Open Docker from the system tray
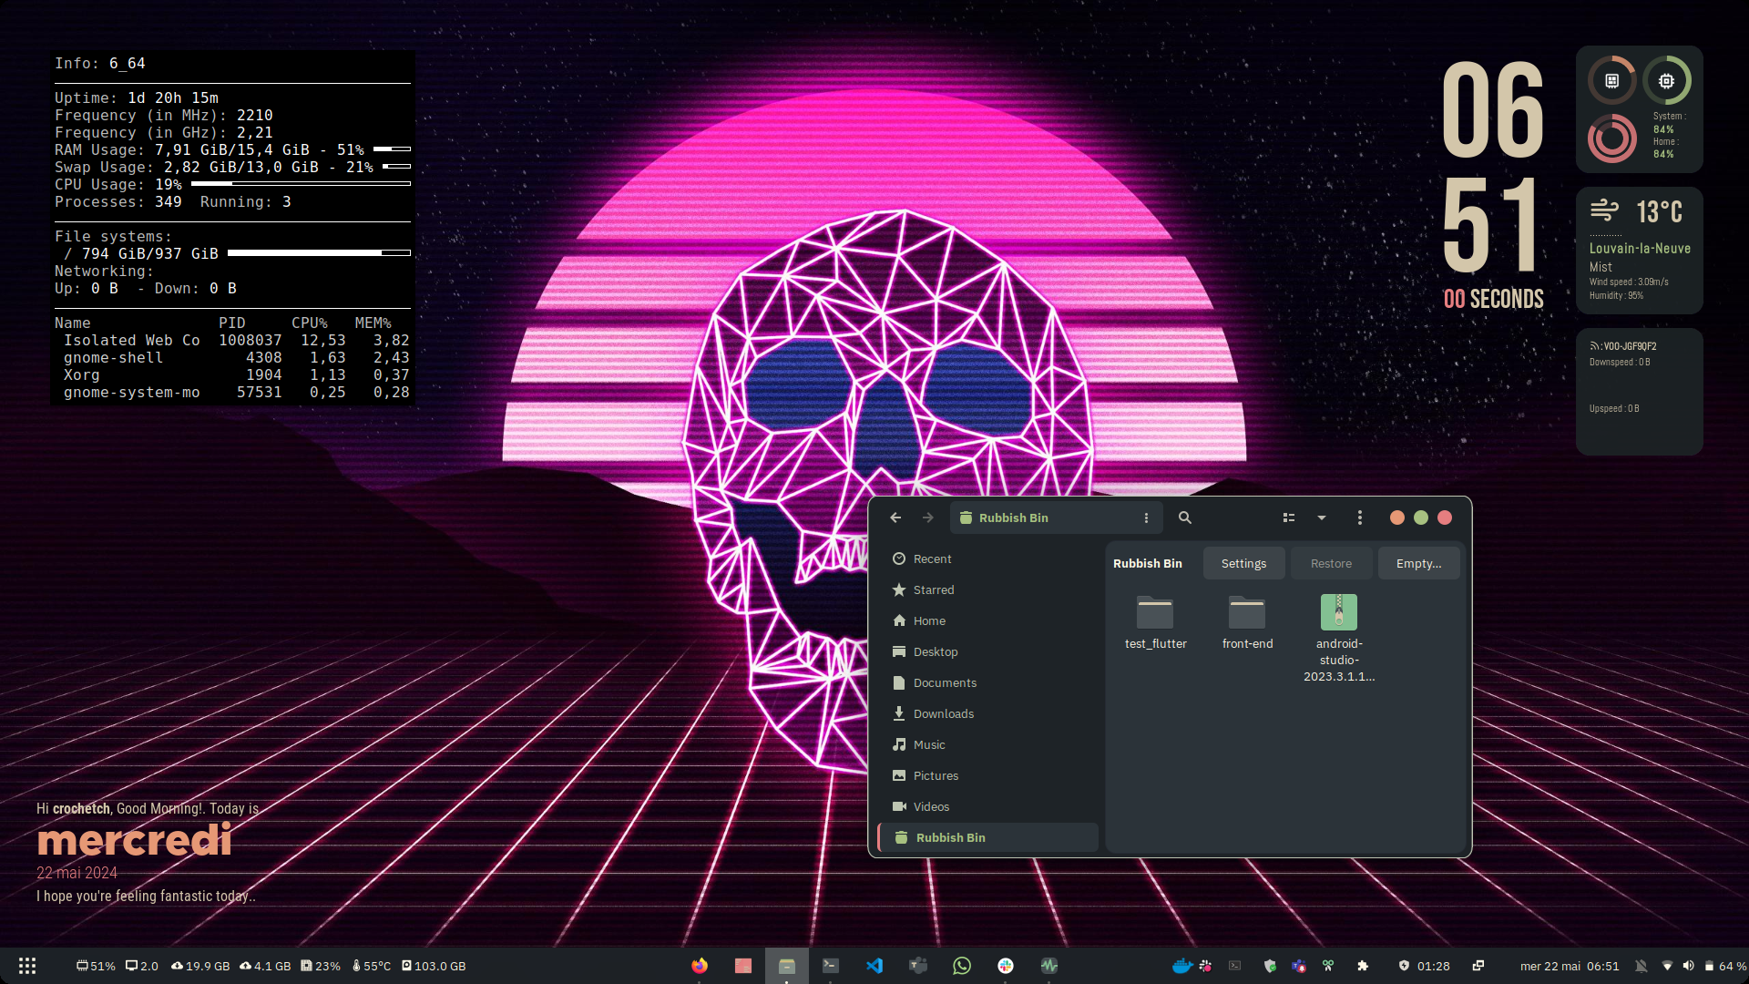Viewport: 1749px width, 984px height. 1181,966
